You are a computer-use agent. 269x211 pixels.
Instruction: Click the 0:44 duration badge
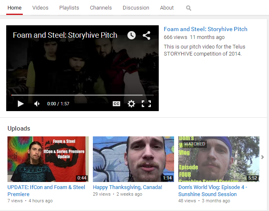tap(82, 178)
